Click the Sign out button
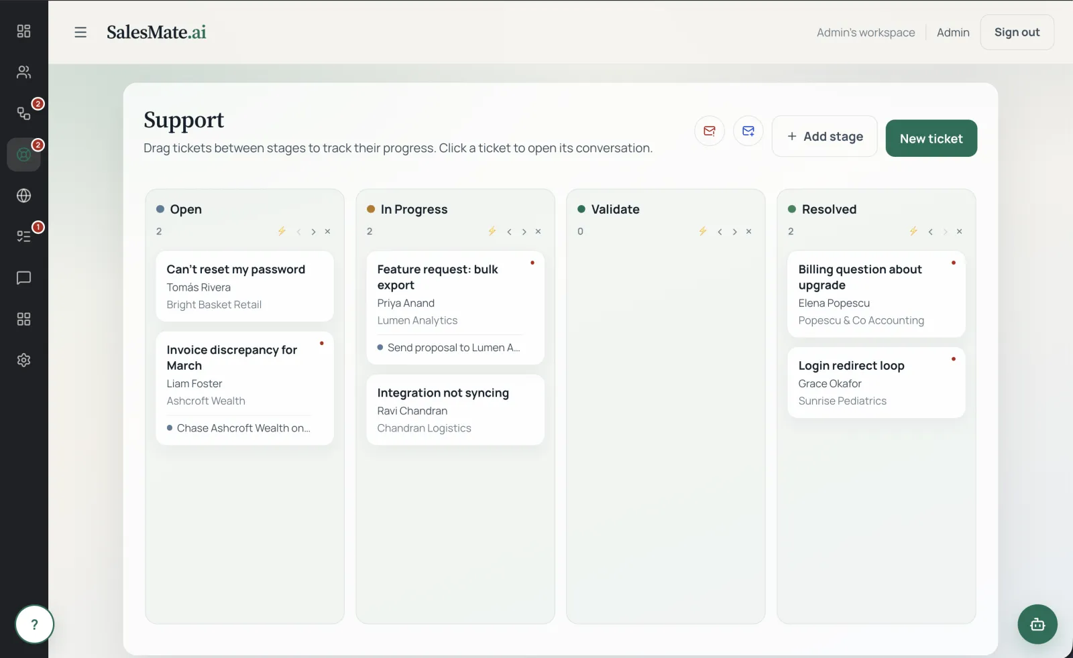 (x=1017, y=32)
